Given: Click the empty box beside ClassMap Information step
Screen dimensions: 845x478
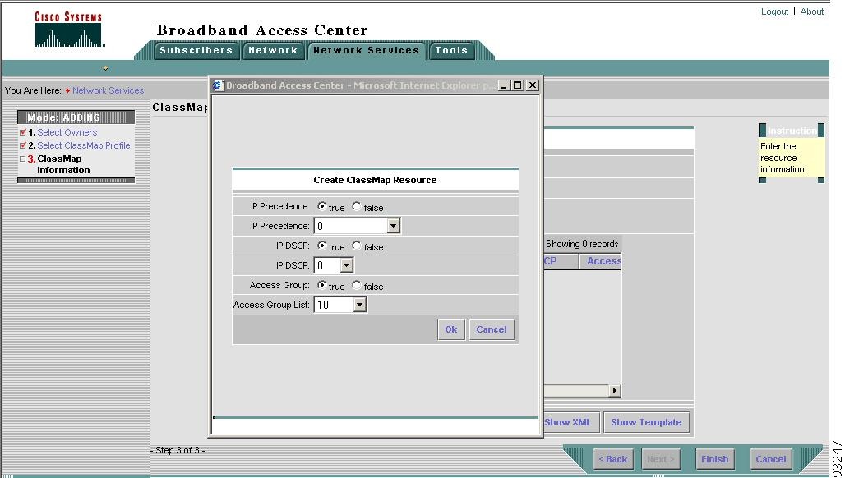Looking at the screenshot, I should pos(23,159).
